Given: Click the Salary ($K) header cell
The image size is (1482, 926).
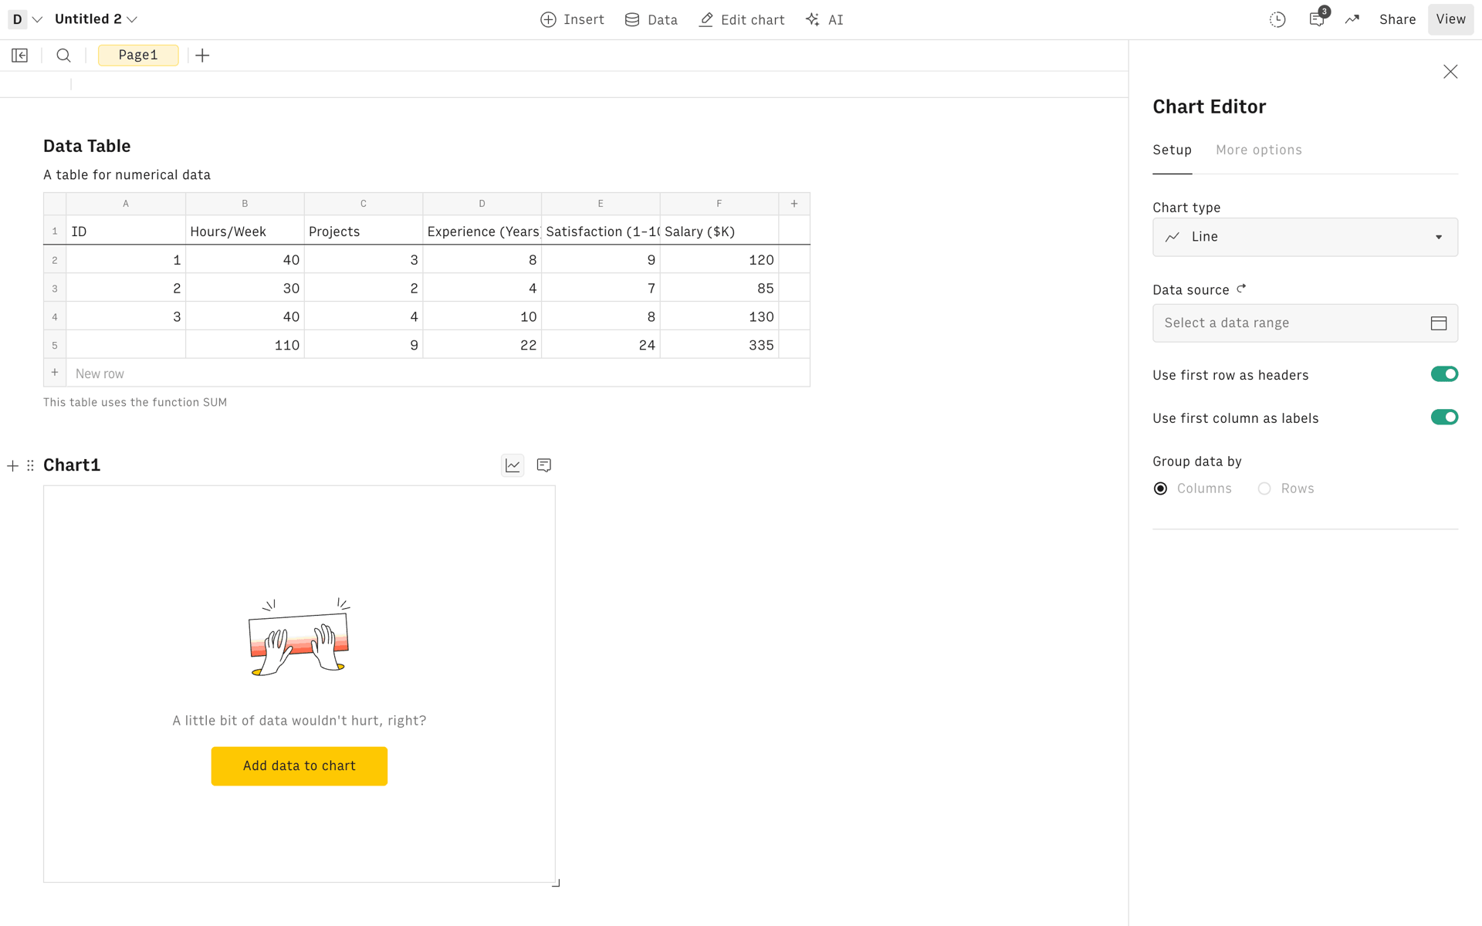Looking at the screenshot, I should click(x=719, y=231).
